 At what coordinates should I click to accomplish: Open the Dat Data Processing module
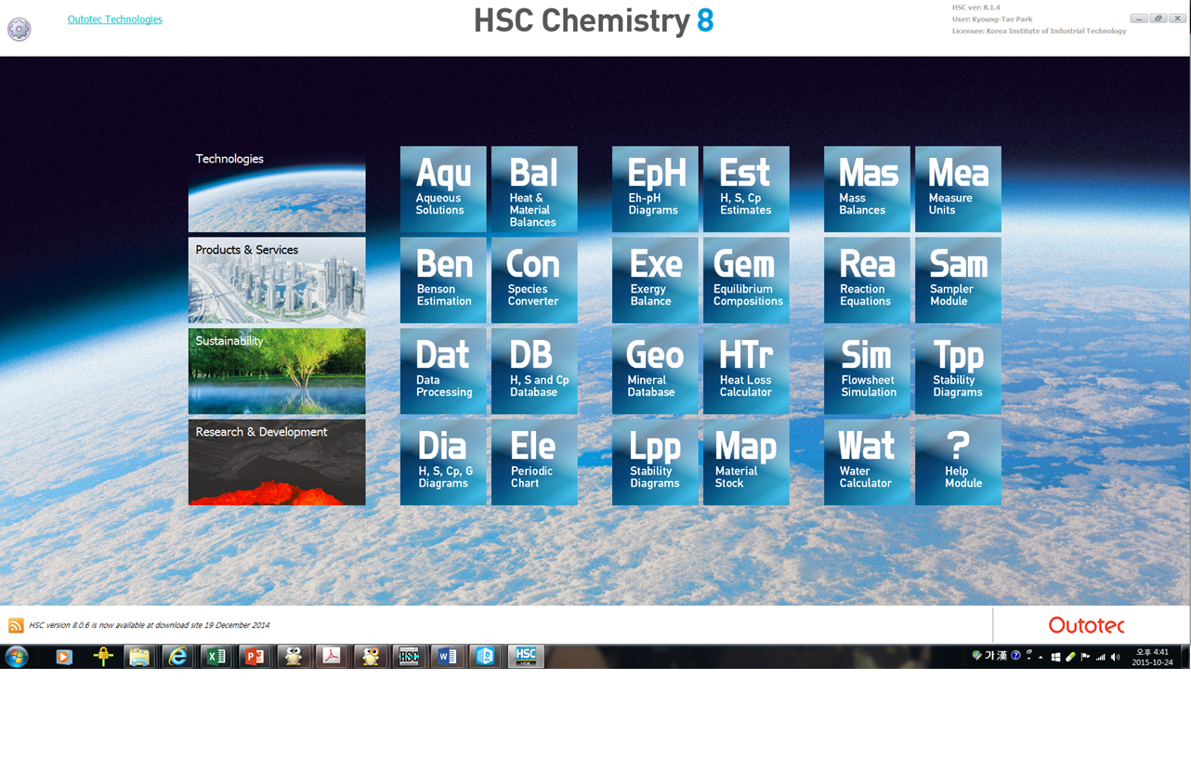point(443,371)
